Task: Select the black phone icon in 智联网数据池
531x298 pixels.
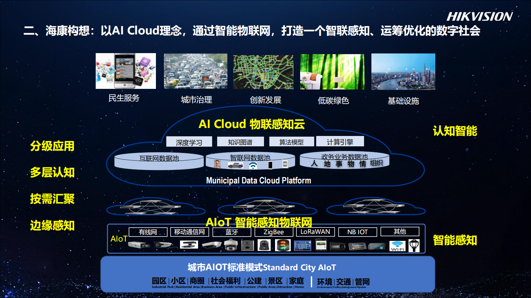Action: 270,165
